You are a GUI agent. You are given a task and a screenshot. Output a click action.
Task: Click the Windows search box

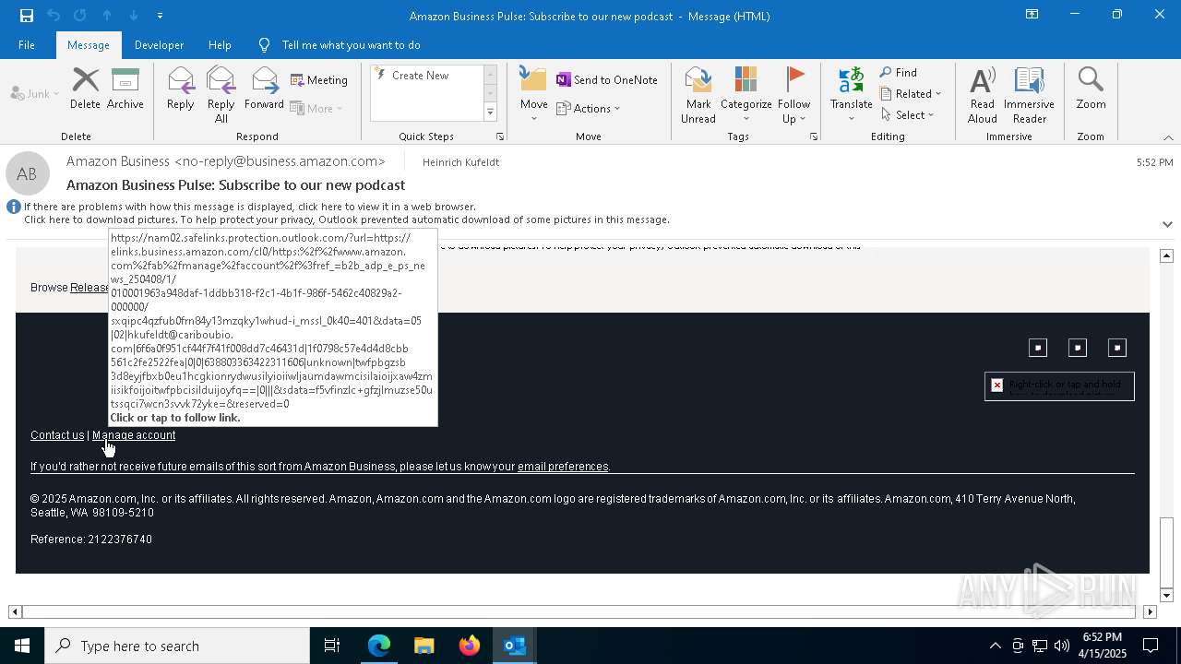coord(177,646)
